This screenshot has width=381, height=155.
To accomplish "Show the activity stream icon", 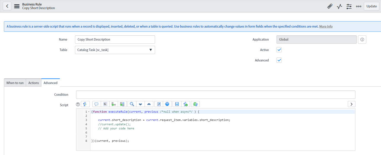I will [x=339, y=6].
